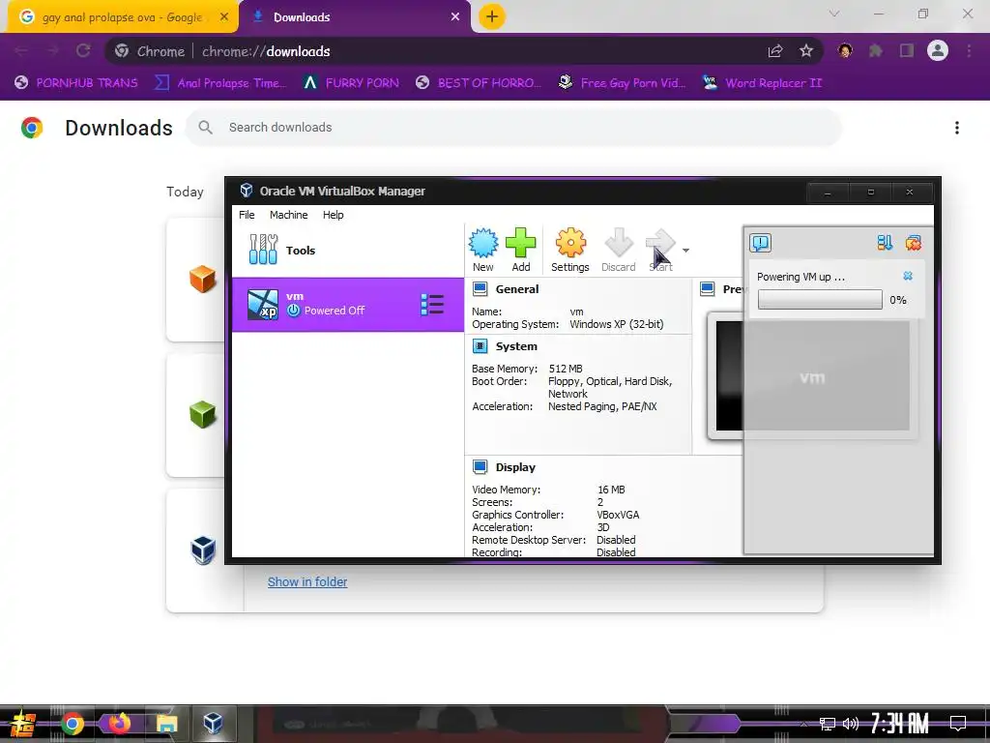990x743 pixels.
Task: Open the Windows Start button
Action: coord(22,724)
